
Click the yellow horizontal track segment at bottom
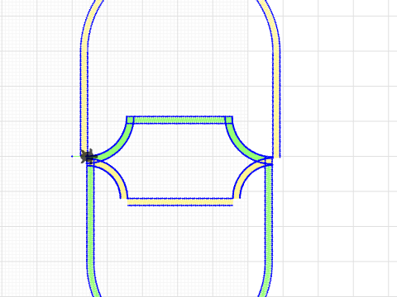pos(180,202)
